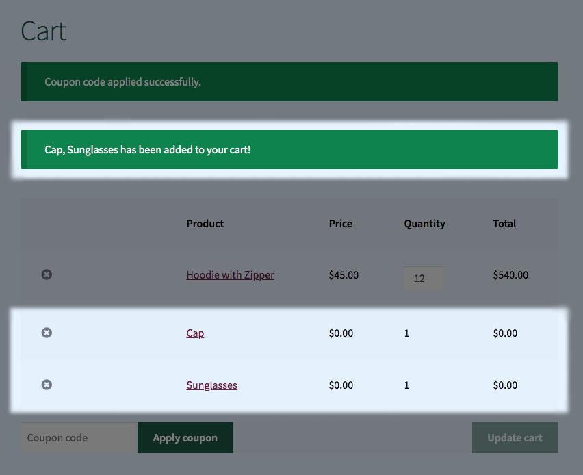Image resolution: width=583 pixels, height=475 pixels.
Task: Click the Total column header
Action: click(x=504, y=224)
